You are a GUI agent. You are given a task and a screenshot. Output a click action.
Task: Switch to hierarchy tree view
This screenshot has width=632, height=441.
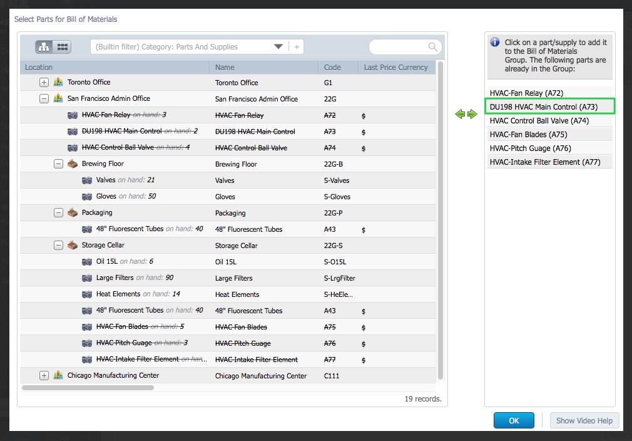44,47
